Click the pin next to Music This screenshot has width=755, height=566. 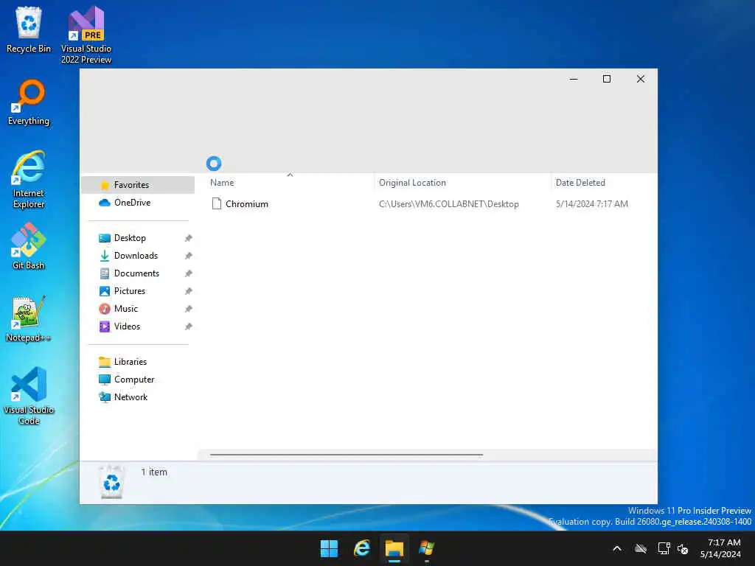pyautogui.click(x=189, y=309)
